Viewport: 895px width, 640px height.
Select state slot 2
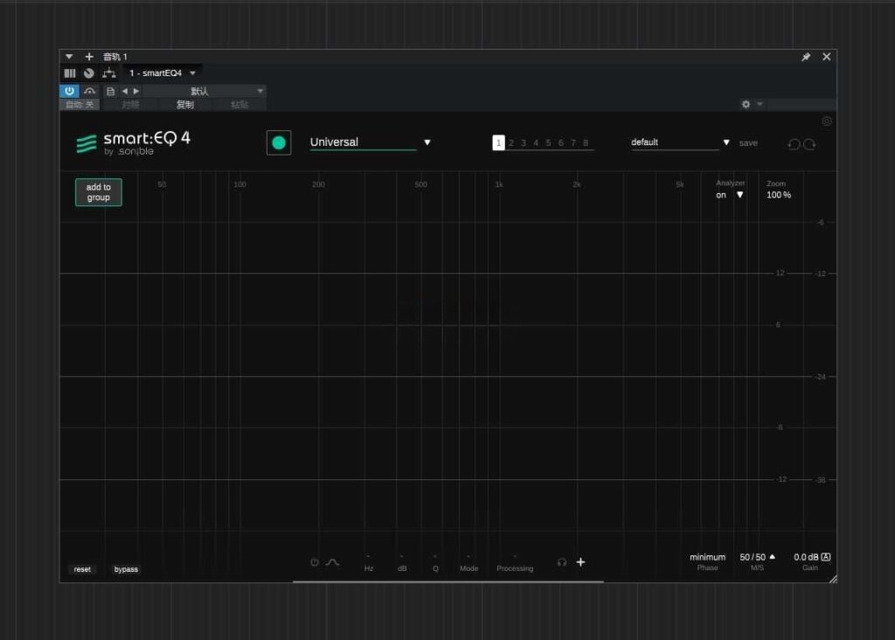(x=510, y=142)
